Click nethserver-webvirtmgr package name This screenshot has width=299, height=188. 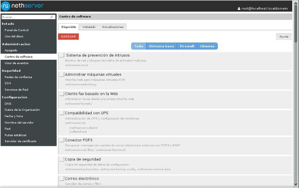81,84
